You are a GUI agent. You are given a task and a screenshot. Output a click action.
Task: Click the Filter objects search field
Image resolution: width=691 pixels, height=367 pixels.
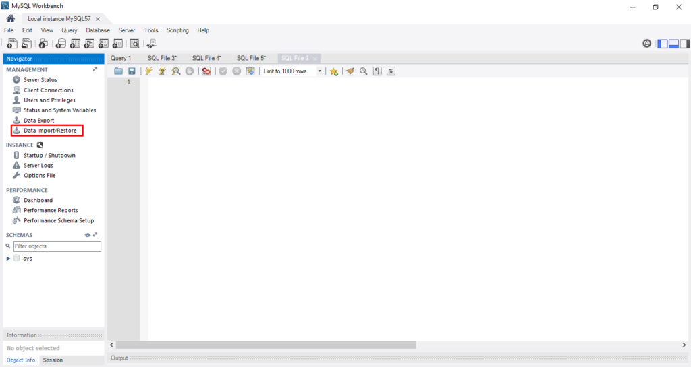57,246
